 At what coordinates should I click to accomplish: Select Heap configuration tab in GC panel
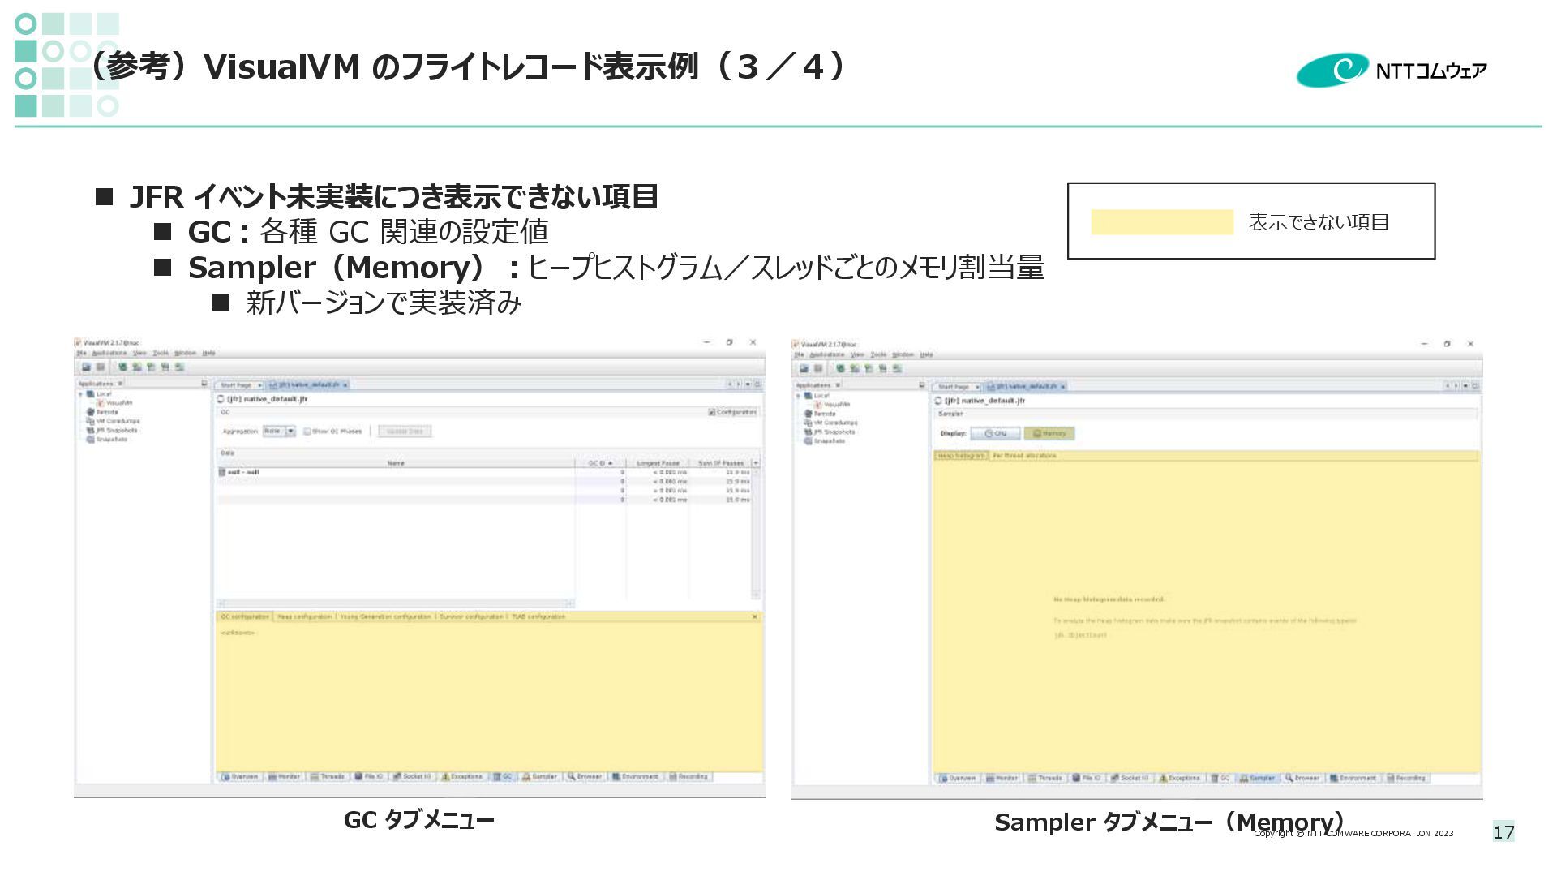[x=304, y=617]
